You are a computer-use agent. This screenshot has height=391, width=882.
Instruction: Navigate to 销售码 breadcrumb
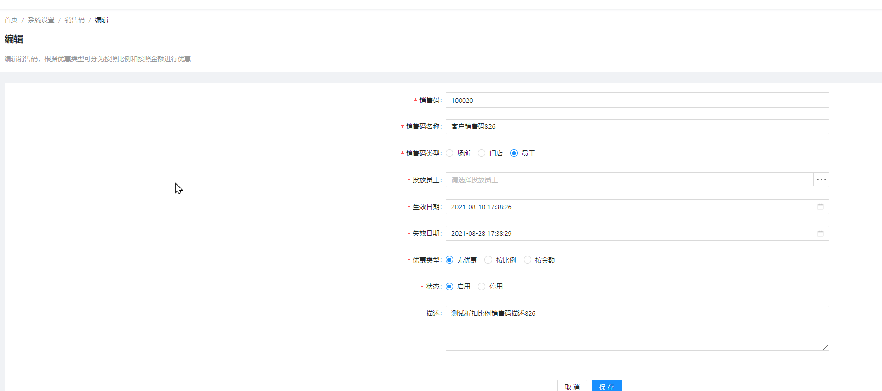coord(75,20)
